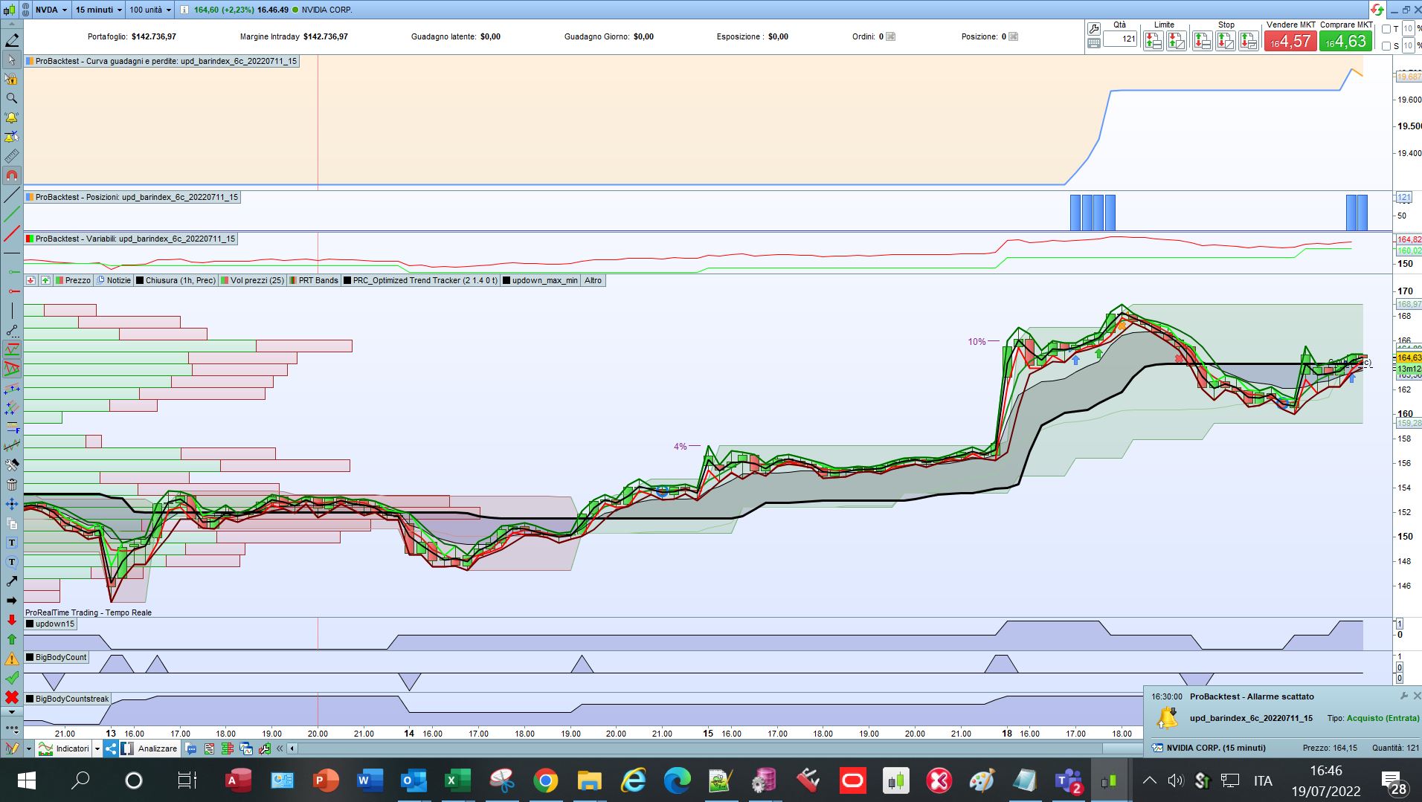The height and width of the screenshot is (802, 1422).
Task: Click the first Limite order button
Action: click(x=1153, y=41)
